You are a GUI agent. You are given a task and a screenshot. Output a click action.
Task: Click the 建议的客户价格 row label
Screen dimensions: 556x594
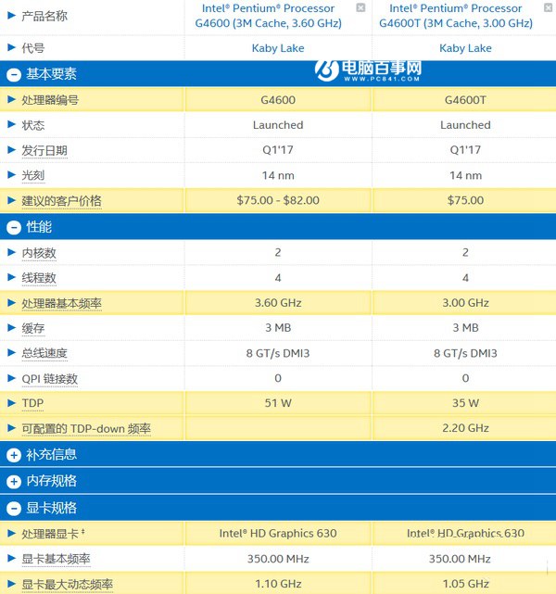click(x=61, y=201)
